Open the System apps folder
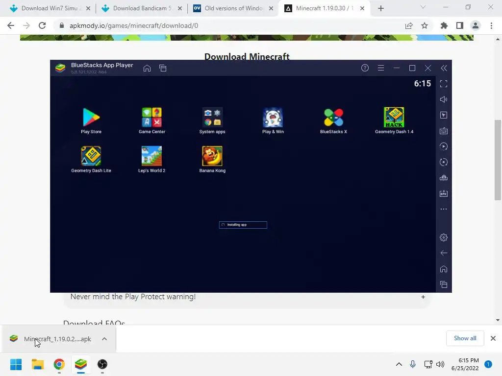This screenshot has height=376, width=502. tap(212, 120)
